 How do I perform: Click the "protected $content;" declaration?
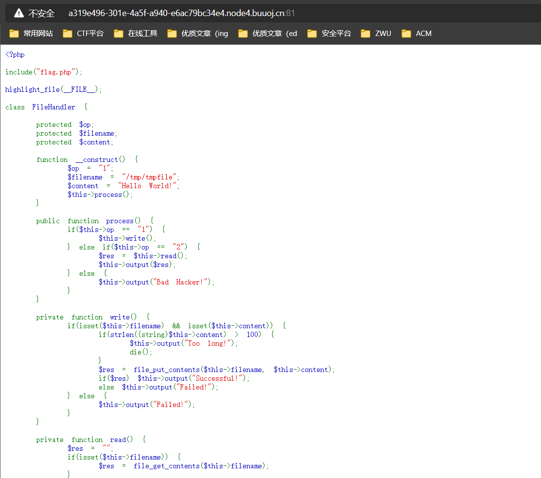(74, 142)
